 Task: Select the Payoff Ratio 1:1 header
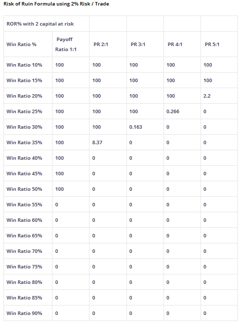(70, 45)
